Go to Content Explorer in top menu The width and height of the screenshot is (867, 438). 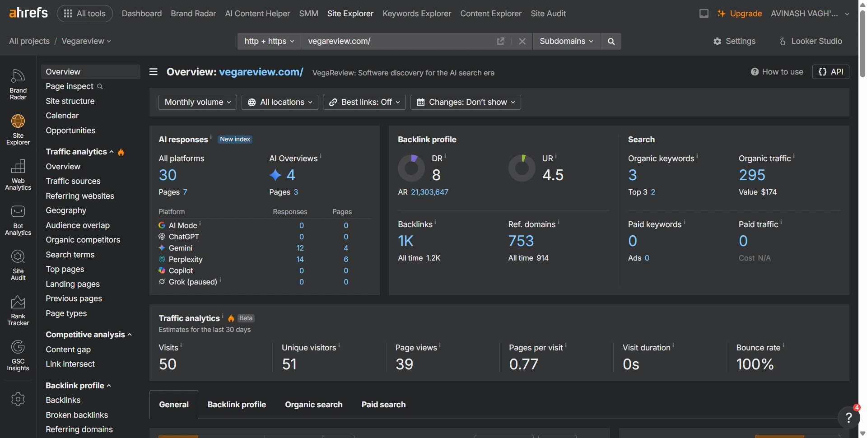[491, 14]
